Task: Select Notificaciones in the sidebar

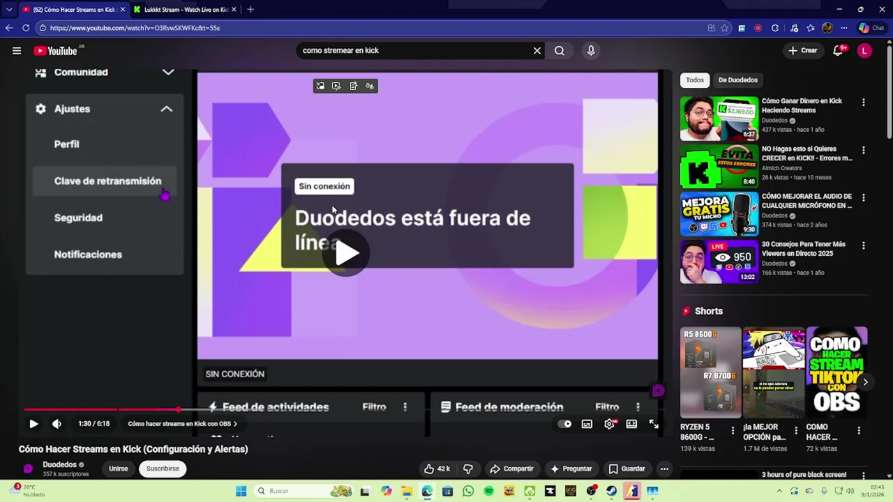Action: [x=88, y=254]
